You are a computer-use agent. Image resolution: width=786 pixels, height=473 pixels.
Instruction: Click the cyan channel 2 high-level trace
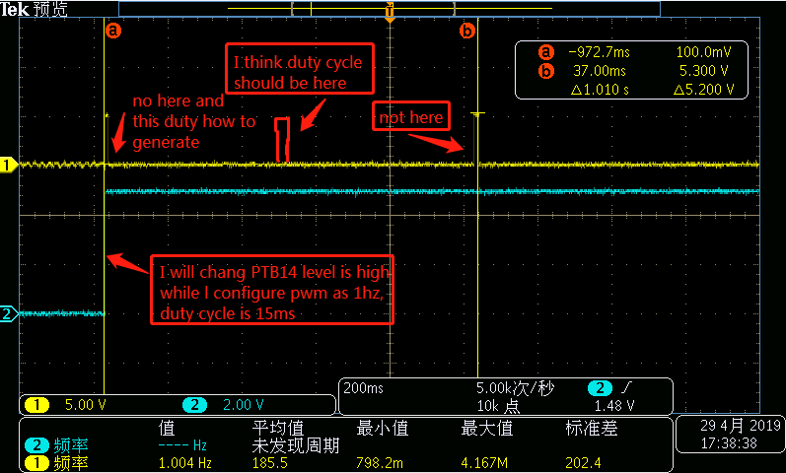coord(432,191)
